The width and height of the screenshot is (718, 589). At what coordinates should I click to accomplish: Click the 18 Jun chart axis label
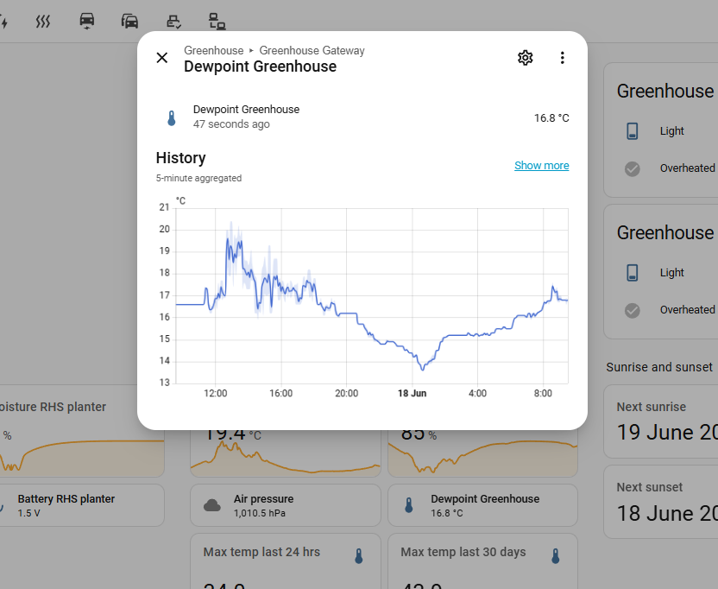tap(413, 393)
